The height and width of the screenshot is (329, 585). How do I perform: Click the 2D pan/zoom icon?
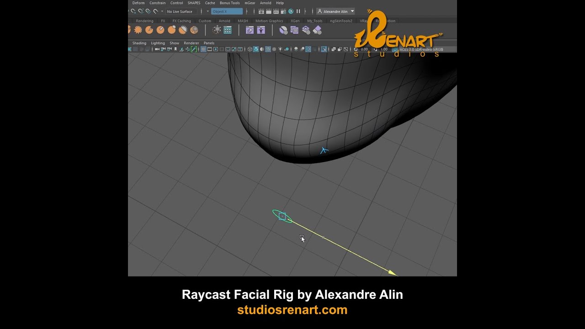pyautogui.click(x=188, y=49)
